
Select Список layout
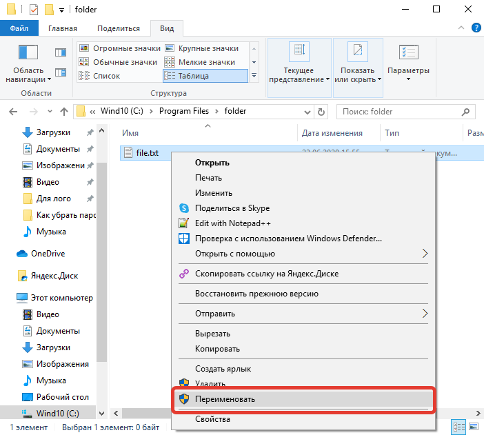(x=99, y=76)
